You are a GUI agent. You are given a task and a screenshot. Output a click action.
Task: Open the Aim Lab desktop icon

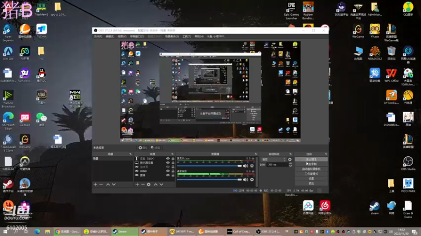point(8,53)
